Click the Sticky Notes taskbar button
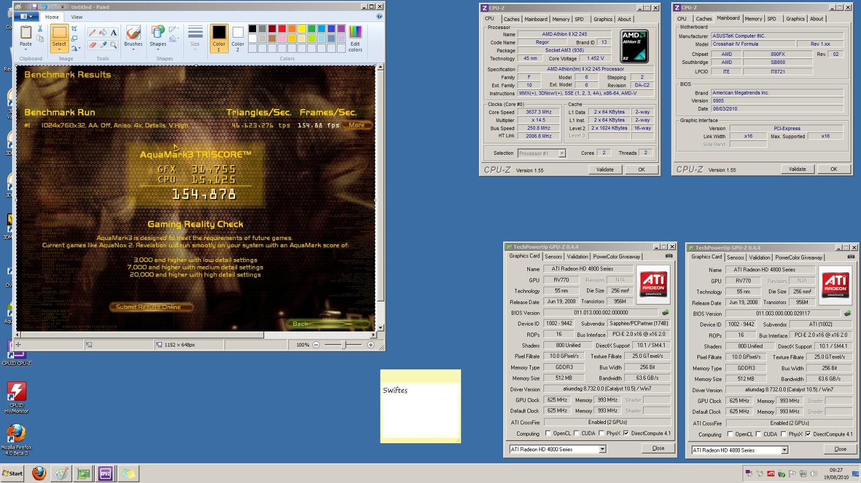This screenshot has width=861, height=483. pyautogui.click(x=128, y=473)
